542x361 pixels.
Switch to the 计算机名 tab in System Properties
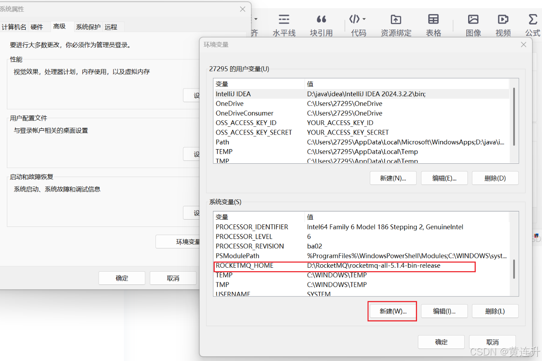14,27
